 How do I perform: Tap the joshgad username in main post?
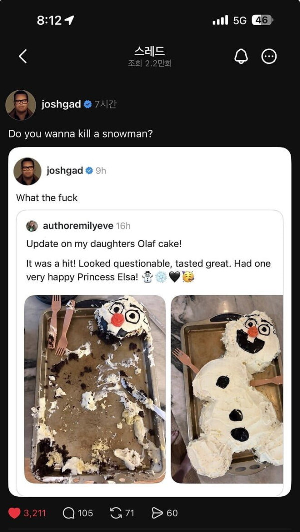click(x=61, y=105)
